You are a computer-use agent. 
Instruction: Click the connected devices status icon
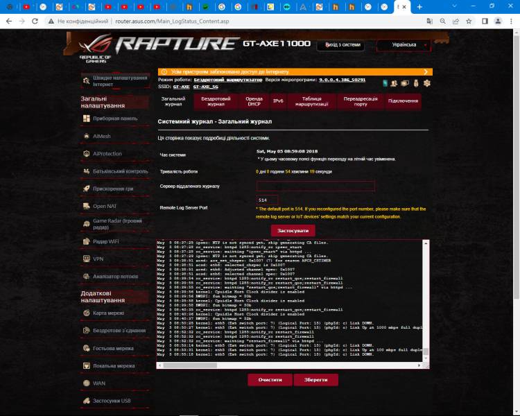(x=405, y=83)
